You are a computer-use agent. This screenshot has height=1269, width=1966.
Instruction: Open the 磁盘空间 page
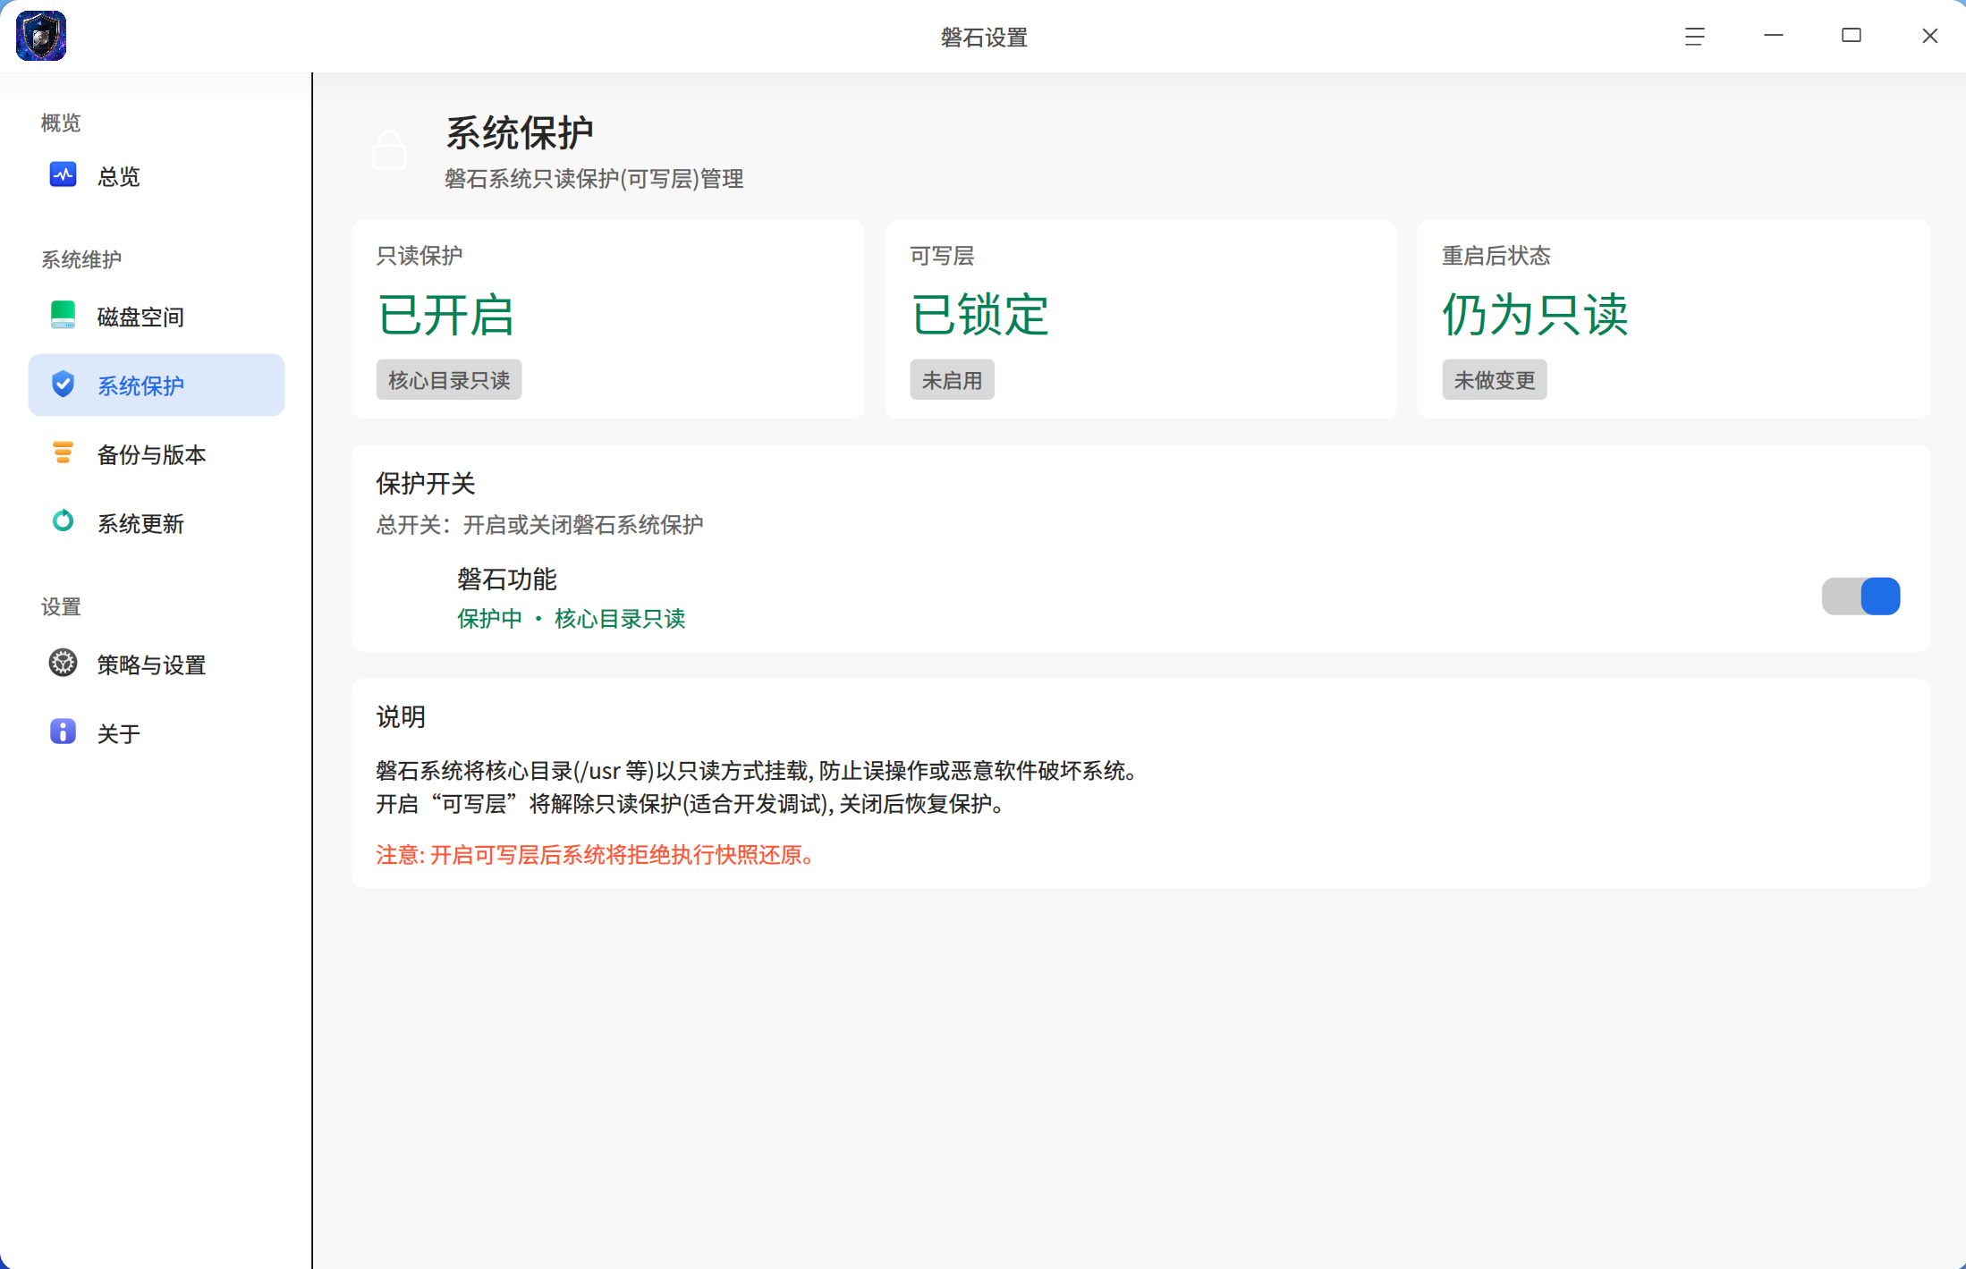click(157, 317)
